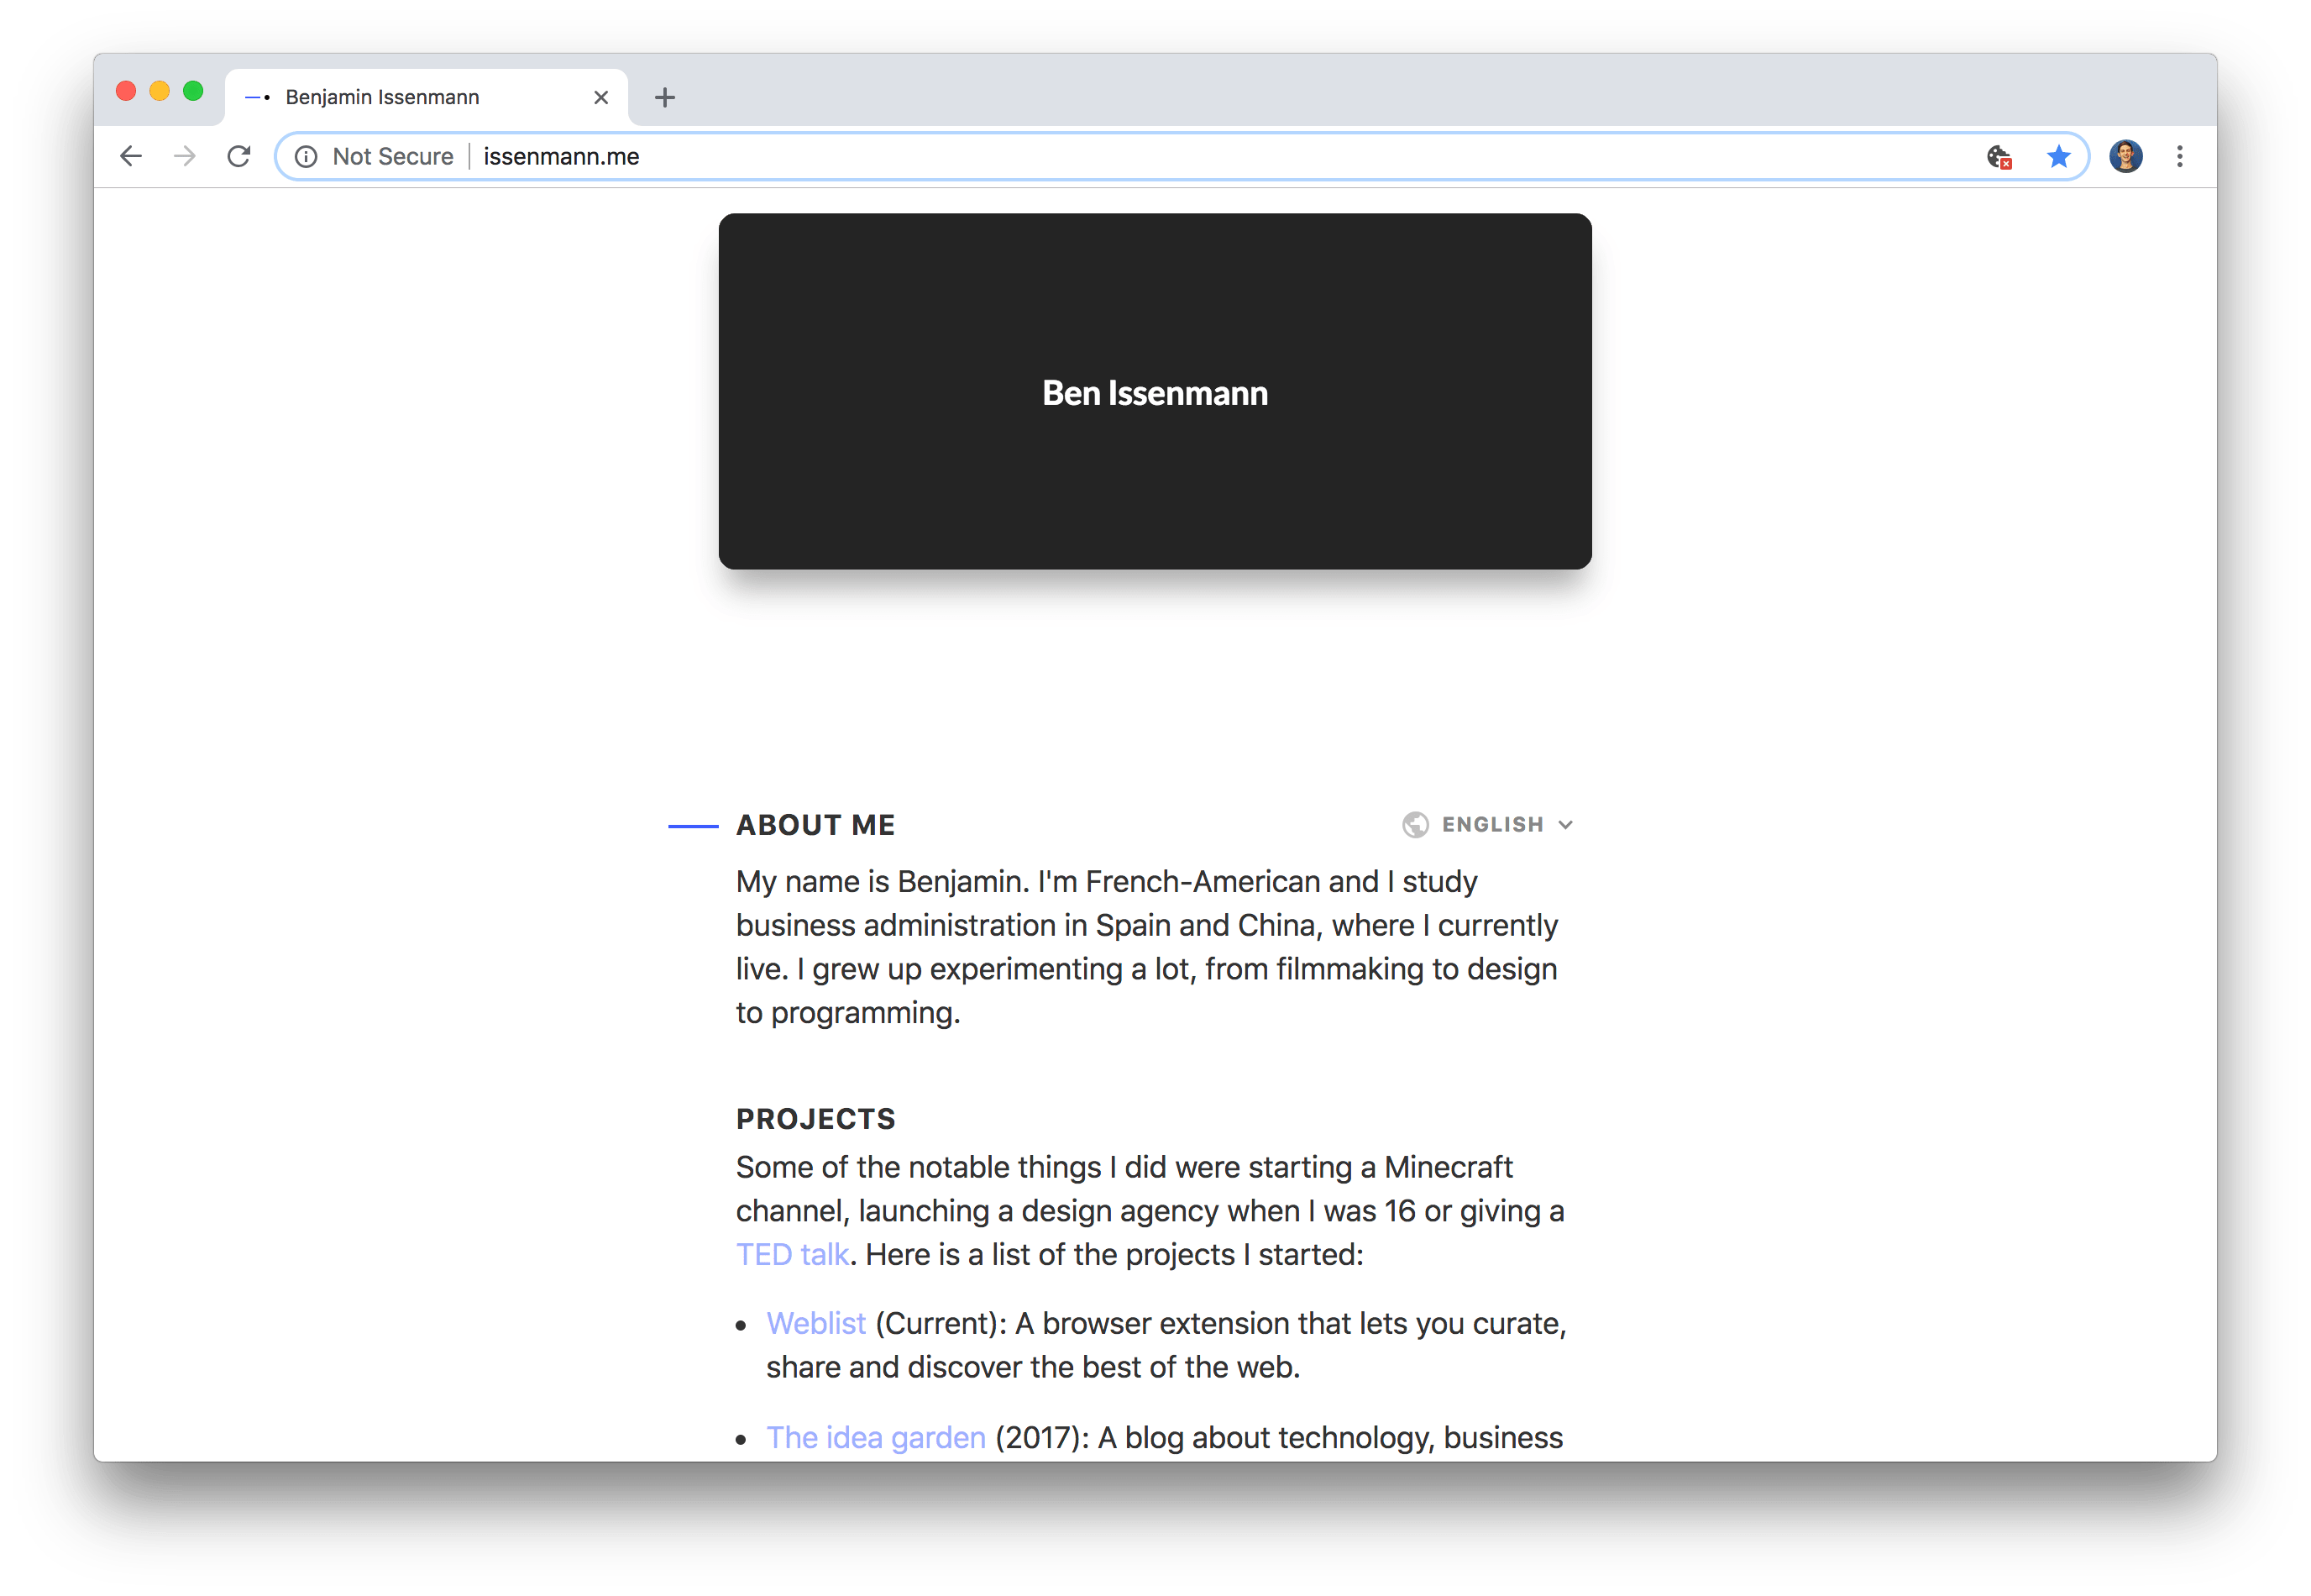Close the Benjamin Issenmann tab
Image resolution: width=2311 pixels, height=1596 pixels.
click(x=600, y=97)
